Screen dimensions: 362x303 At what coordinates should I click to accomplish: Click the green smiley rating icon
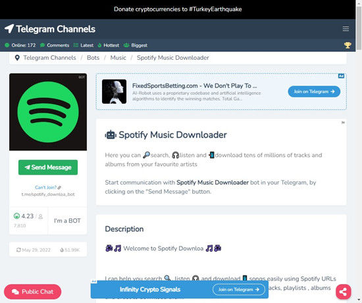16,216
